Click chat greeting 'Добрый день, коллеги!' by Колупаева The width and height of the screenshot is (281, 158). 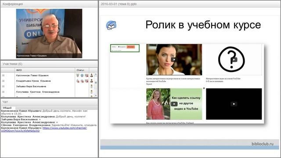pyautogui.click(x=71, y=116)
